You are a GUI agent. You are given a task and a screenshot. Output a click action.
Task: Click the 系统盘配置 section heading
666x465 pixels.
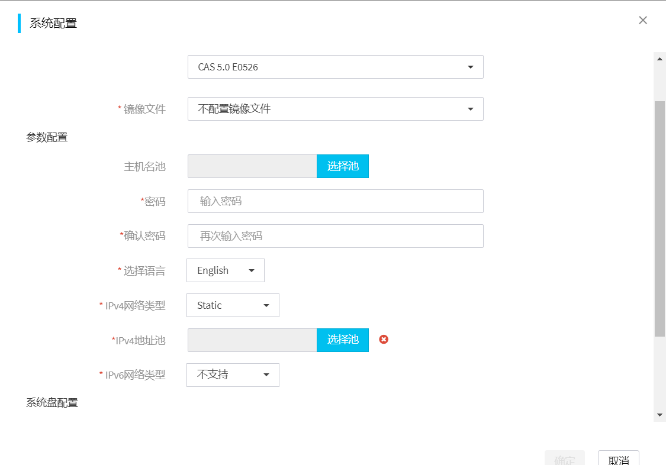(x=52, y=403)
